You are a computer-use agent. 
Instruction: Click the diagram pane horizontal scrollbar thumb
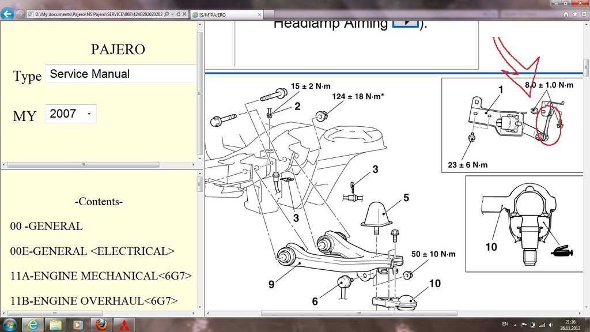click(x=360, y=313)
